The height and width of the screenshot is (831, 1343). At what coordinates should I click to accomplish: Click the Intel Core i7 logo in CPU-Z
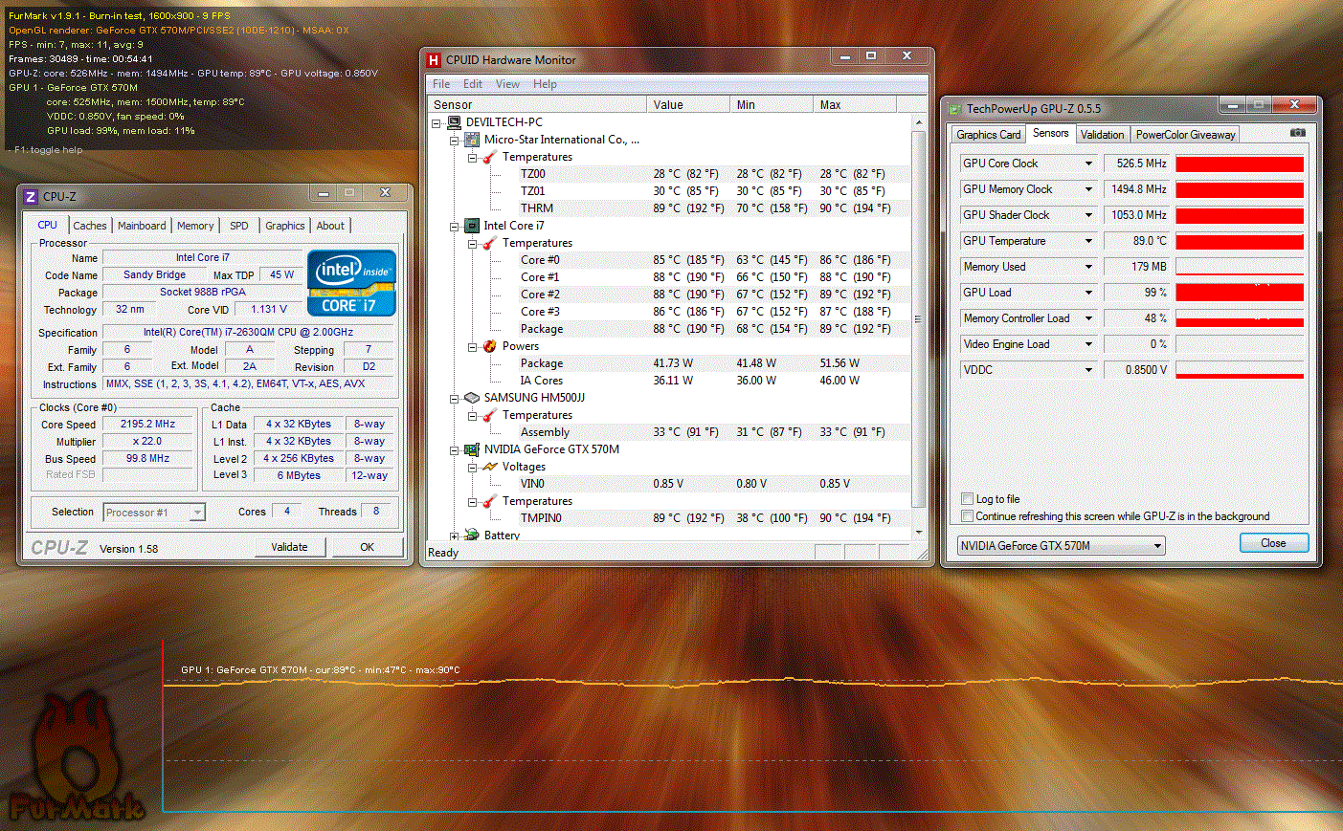[351, 283]
